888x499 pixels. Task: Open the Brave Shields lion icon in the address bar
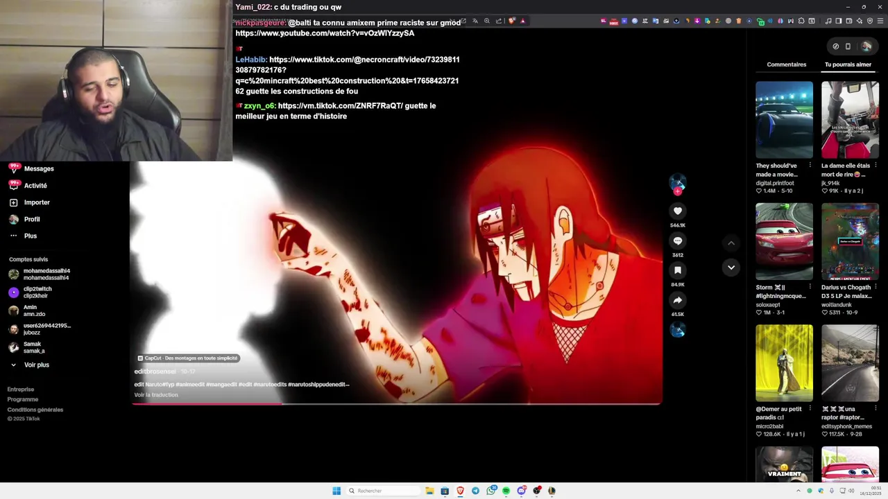tap(512, 21)
